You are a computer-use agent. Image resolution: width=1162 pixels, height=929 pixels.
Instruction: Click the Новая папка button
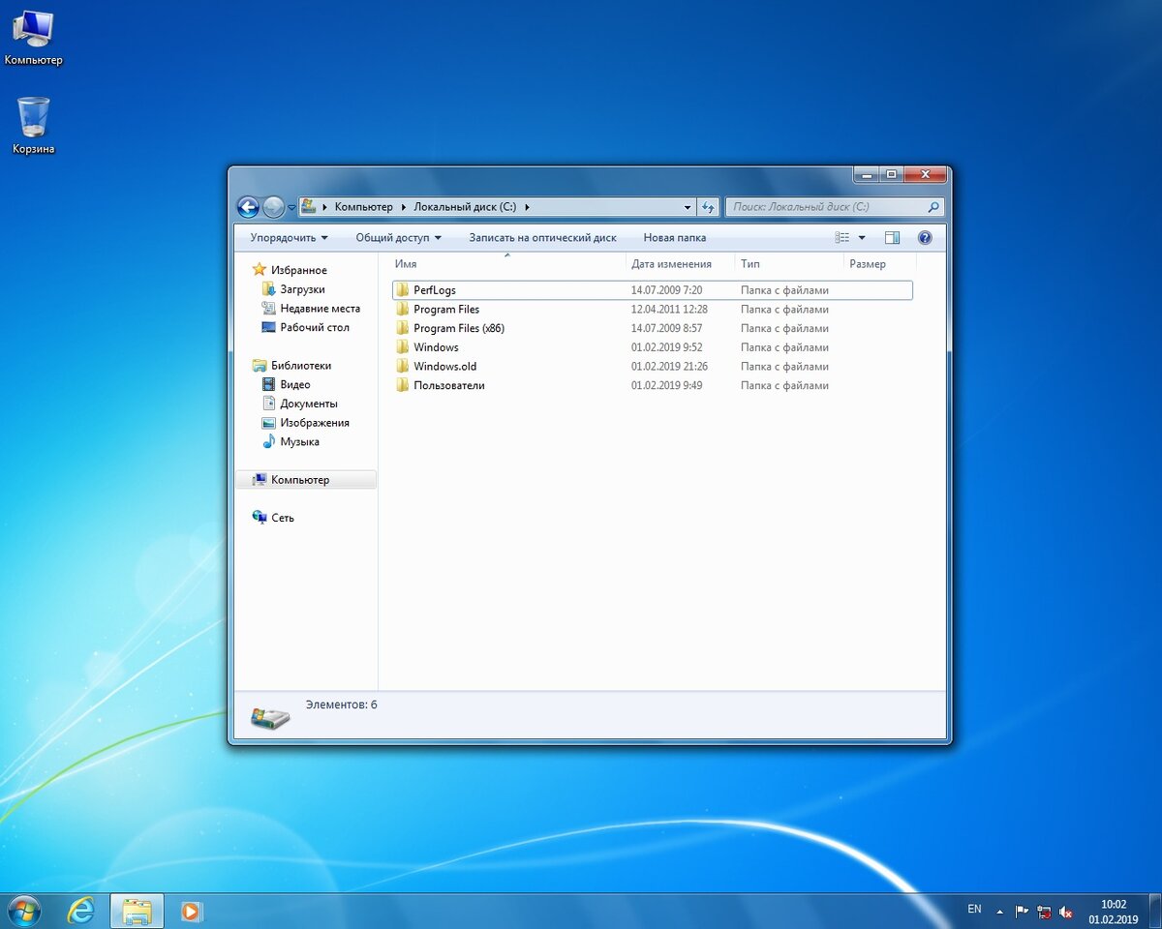tap(675, 237)
